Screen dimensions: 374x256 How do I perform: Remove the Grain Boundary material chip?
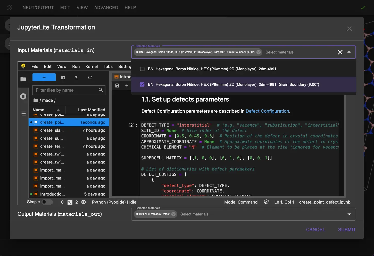pyautogui.click(x=258, y=52)
